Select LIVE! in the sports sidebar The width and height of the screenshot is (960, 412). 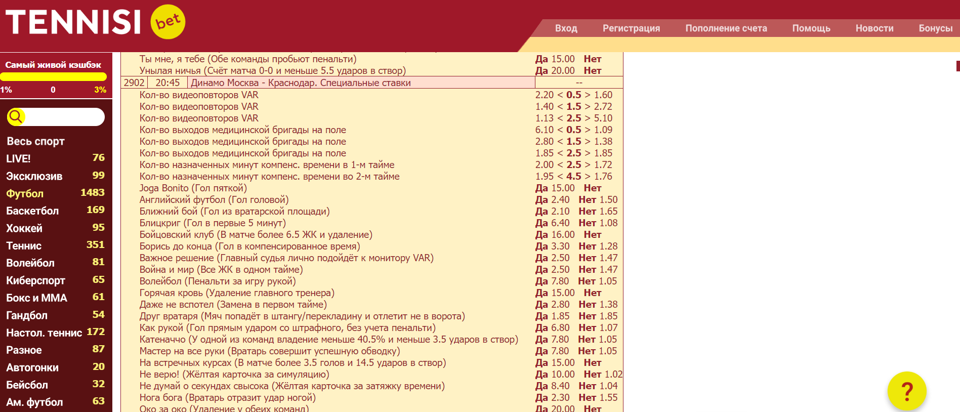point(19,159)
